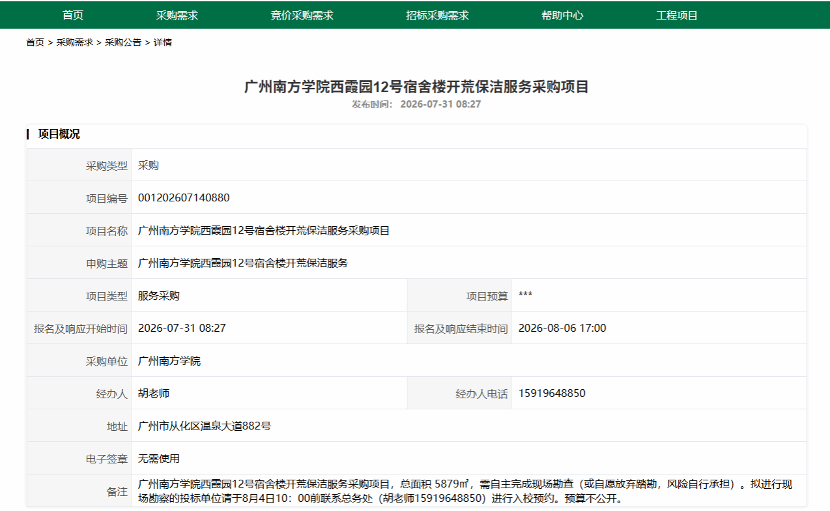The image size is (830, 511).
Task: Select the 无需使用 value
Action: pyautogui.click(x=159, y=459)
